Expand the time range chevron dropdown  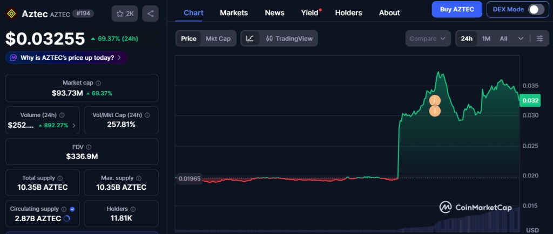[521, 38]
